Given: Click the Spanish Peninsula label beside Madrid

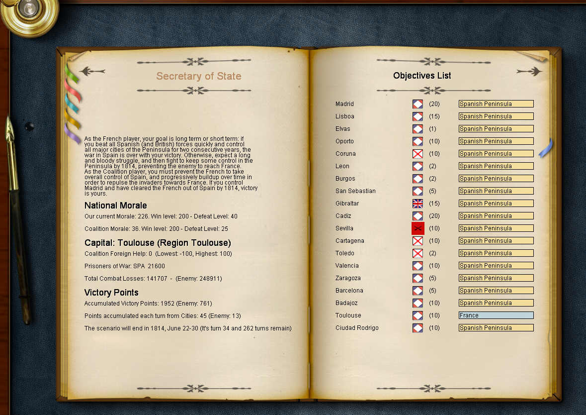Looking at the screenshot, I should (x=496, y=104).
